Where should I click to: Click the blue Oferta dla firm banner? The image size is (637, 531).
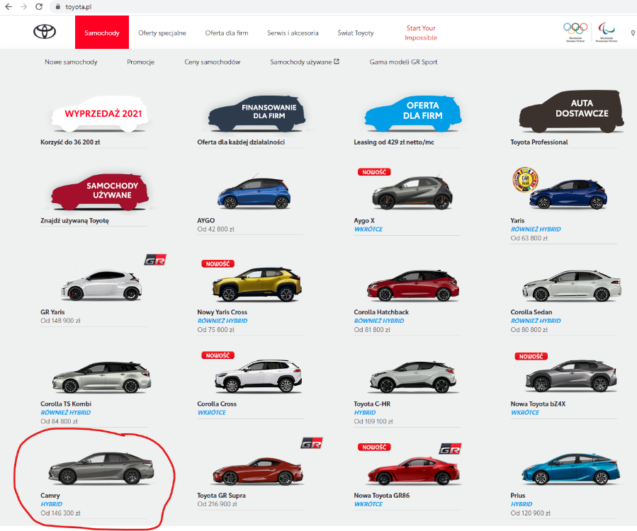[x=413, y=113]
